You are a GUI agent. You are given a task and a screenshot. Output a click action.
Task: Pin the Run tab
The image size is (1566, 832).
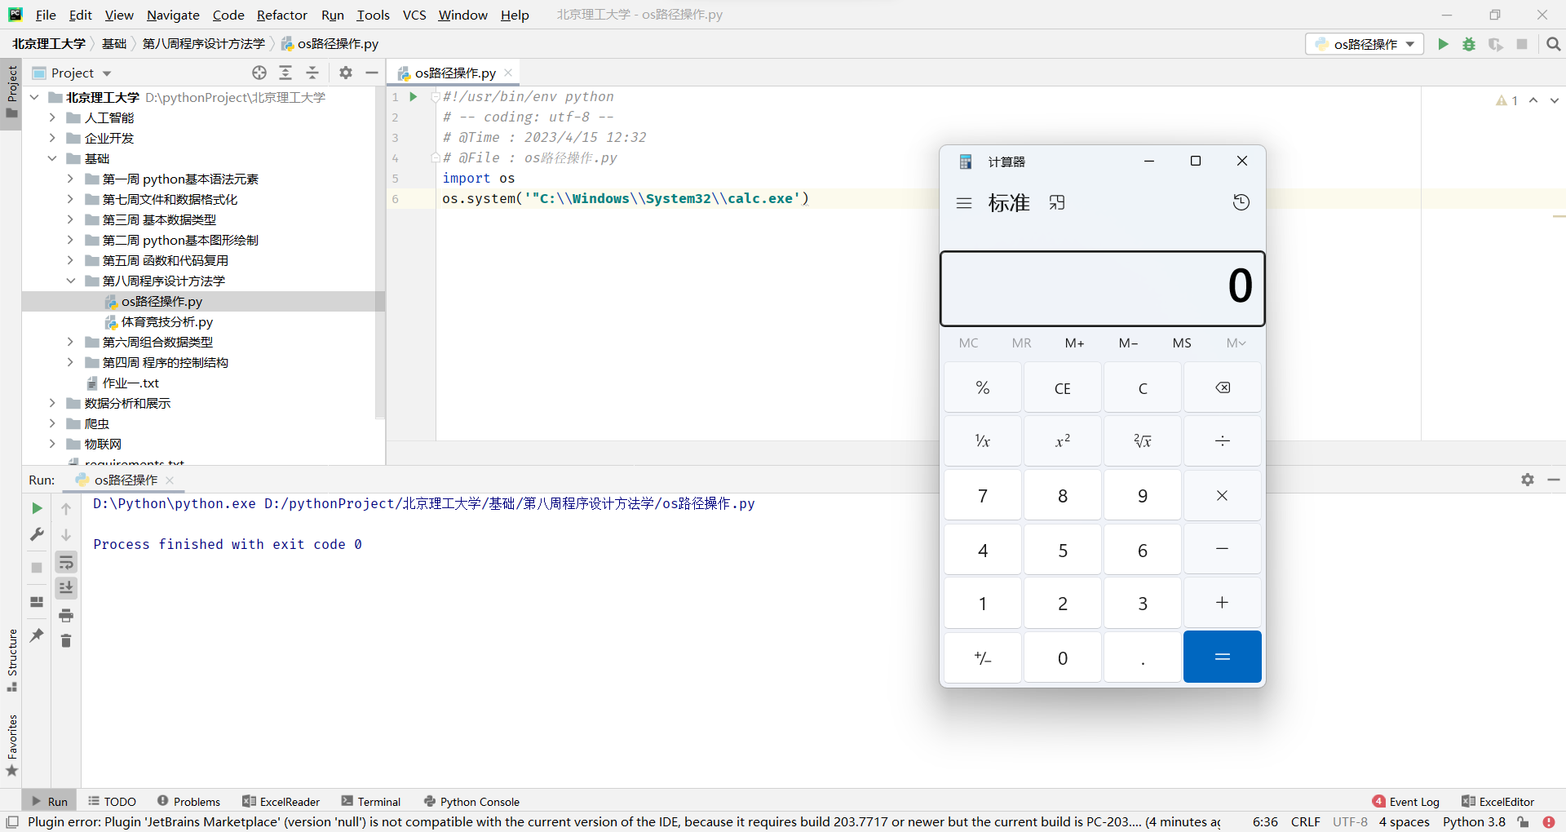(37, 635)
